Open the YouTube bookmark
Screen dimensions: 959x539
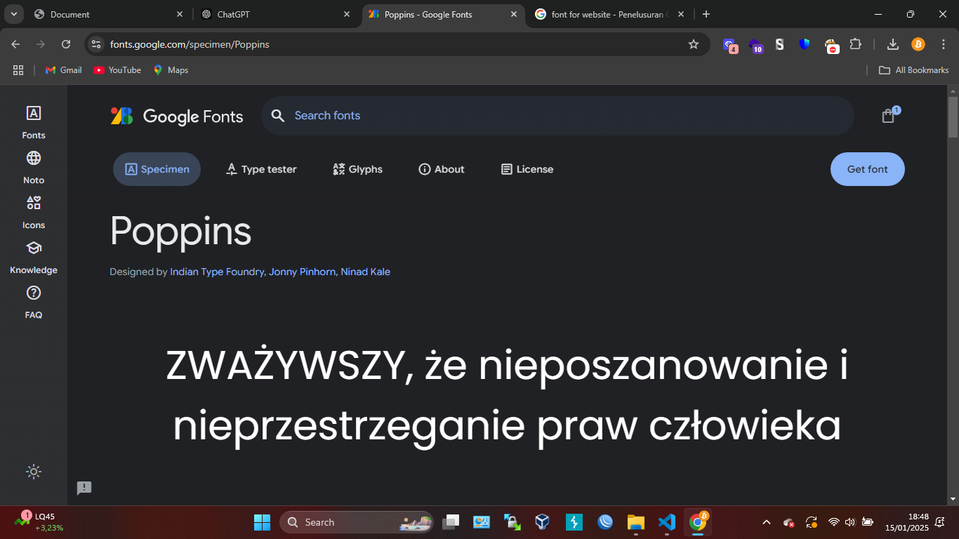(x=117, y=70)
